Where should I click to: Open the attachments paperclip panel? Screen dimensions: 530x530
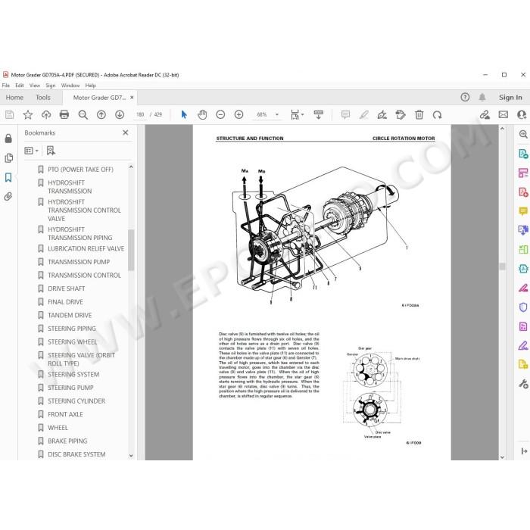point(8,197)
